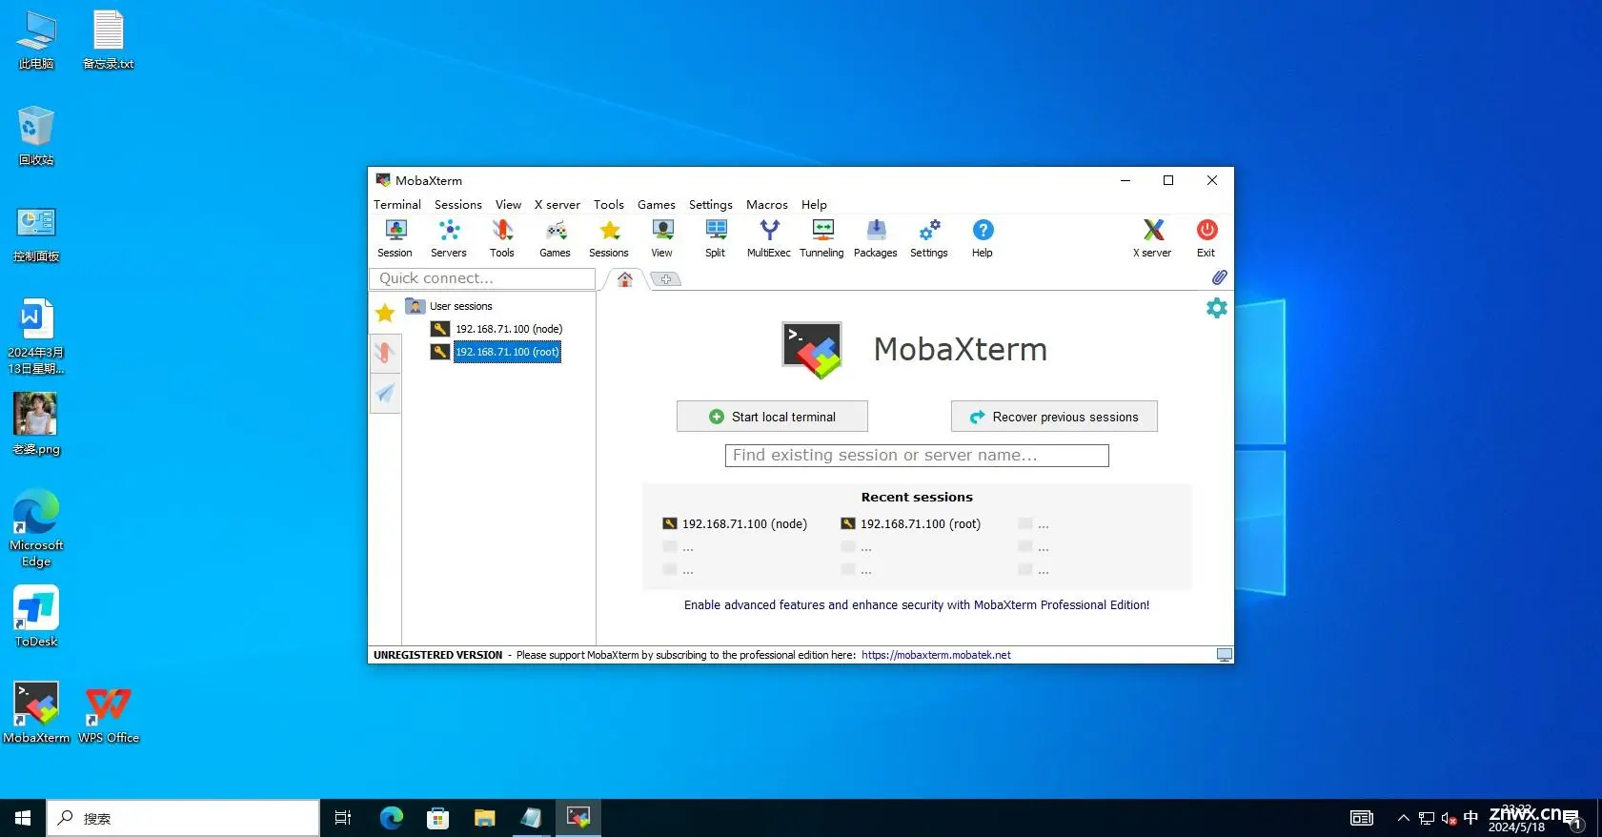Open the Macros menu

pos(767,204)
